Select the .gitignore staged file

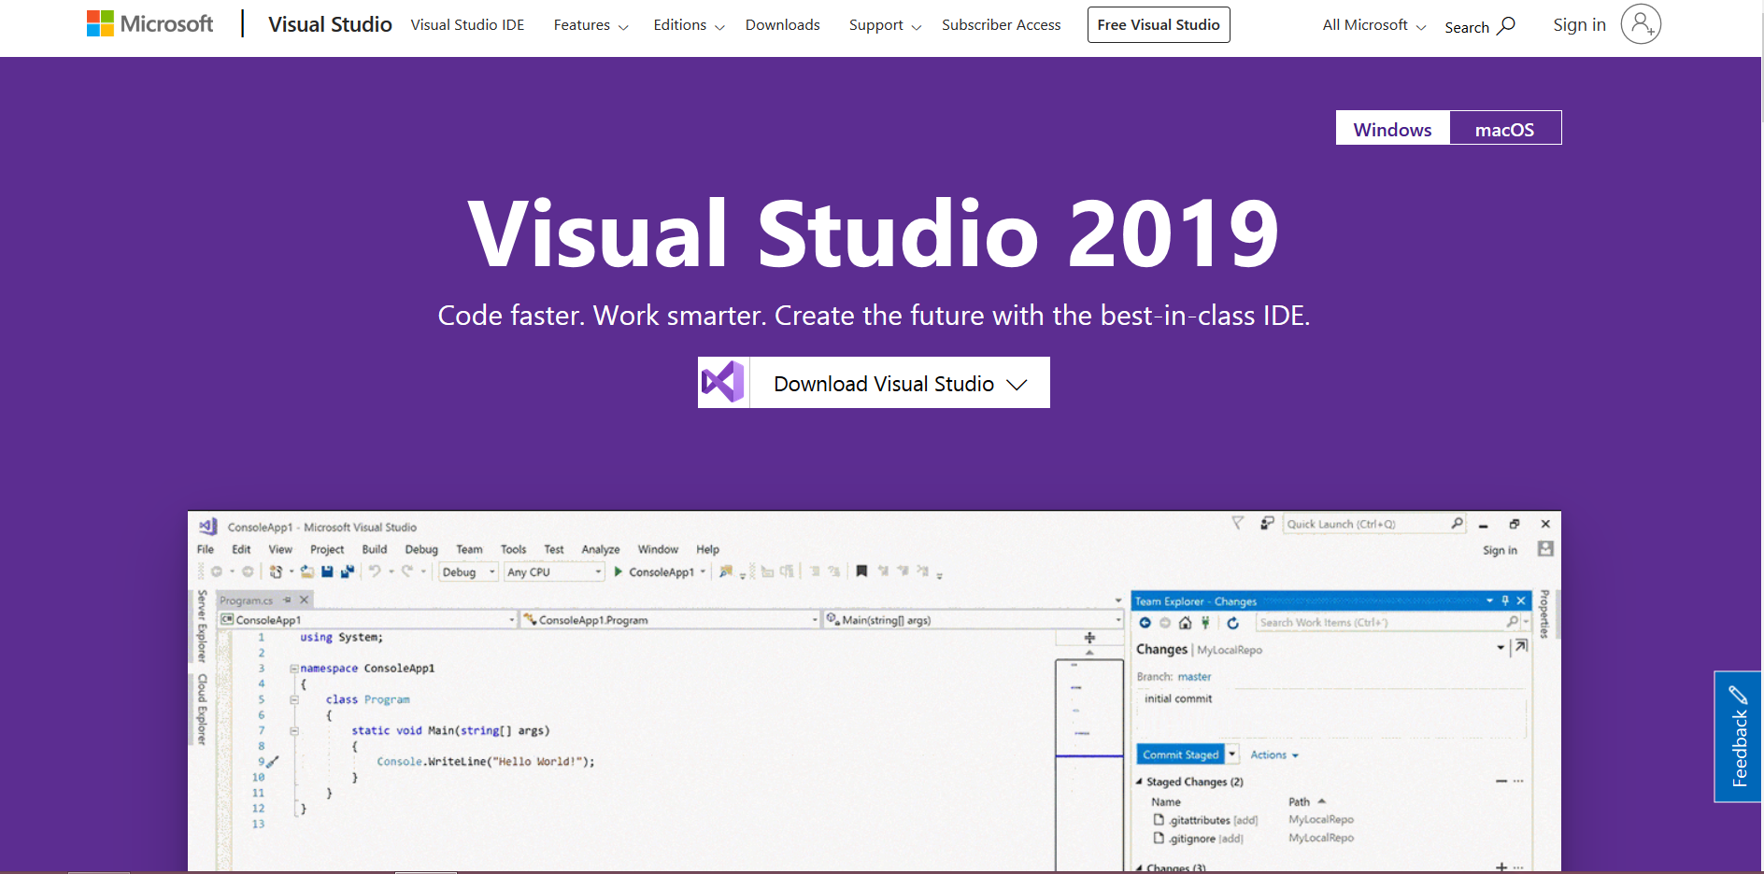[x=1199, y=839]
